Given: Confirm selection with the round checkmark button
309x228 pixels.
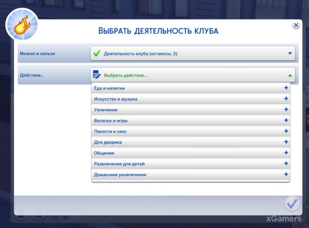Looking at the screenshot, I should coord(292,203).
